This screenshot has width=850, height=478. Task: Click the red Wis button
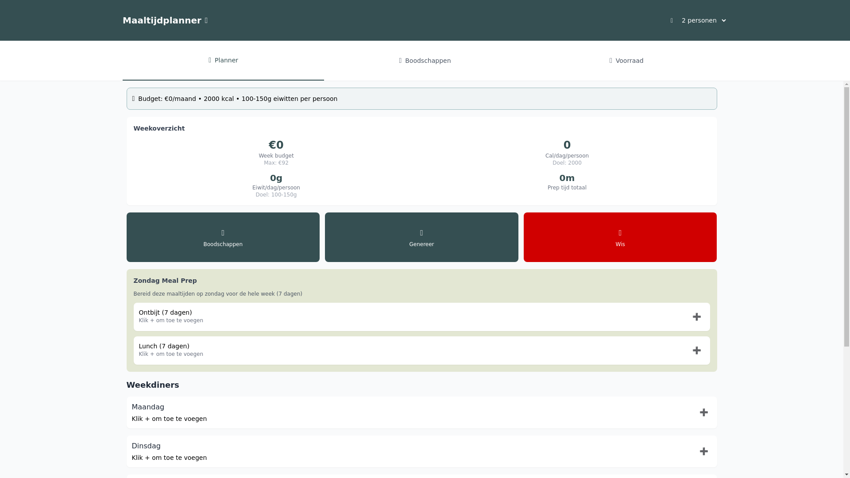point(620,237)
